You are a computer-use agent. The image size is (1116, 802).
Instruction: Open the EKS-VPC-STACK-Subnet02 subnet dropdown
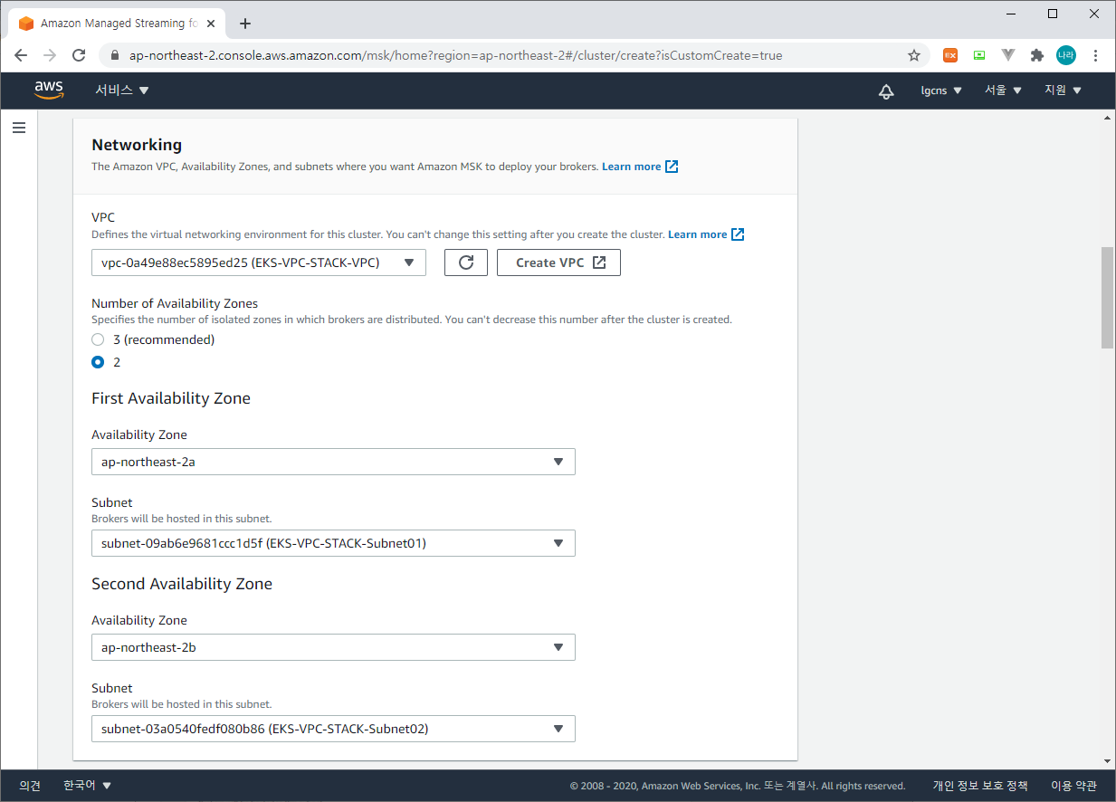333,729
